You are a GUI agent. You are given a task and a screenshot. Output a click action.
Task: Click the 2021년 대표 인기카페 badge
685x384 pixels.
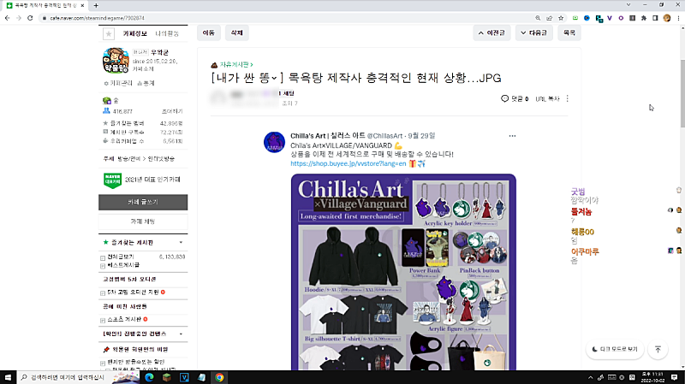(142, 180)
